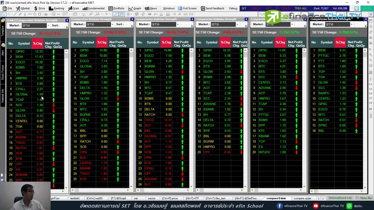Screen dimensions: 374x210
Task: Click Volume(Board Lot) status button
Action: click(x=340, y=198)
